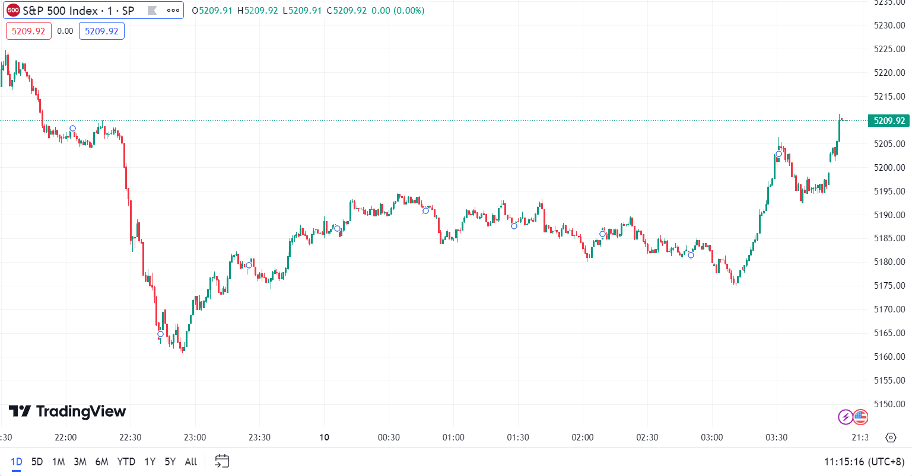Click the event marker near 03:30
Viewport: 912px width, 476px height.
(778, 154)
